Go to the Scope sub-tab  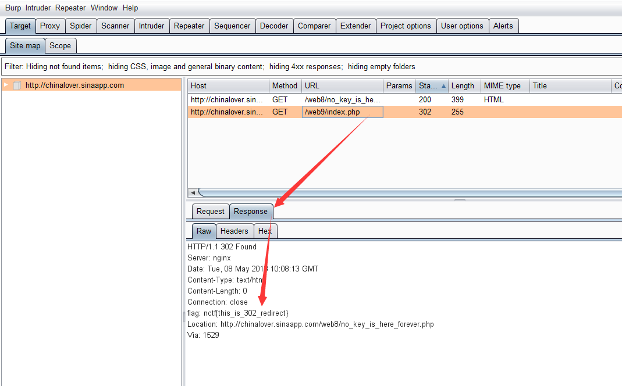(60, 45)
